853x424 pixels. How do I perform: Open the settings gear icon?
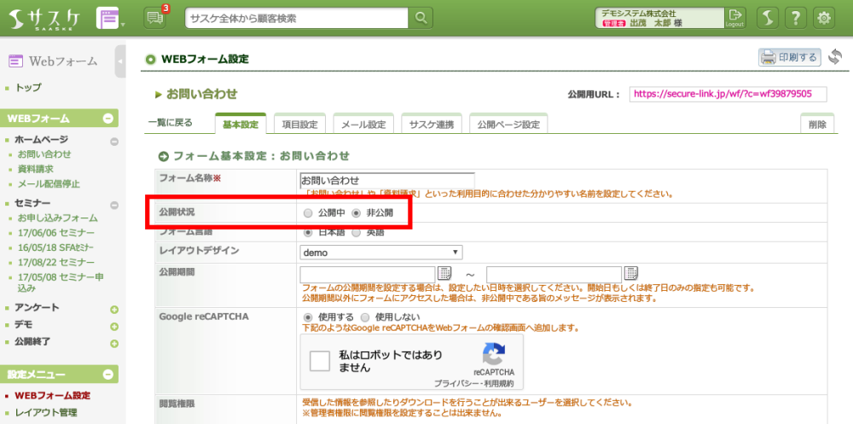(823, 17)
